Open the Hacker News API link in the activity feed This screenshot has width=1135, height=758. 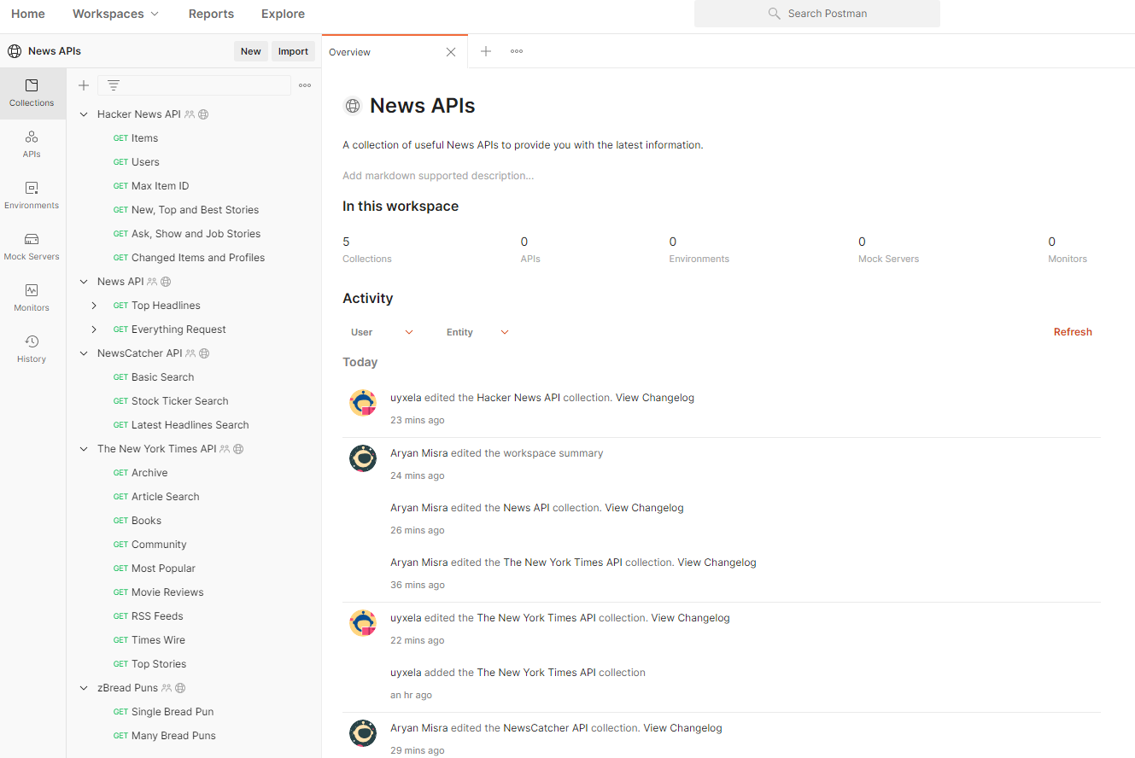[518, 398]
